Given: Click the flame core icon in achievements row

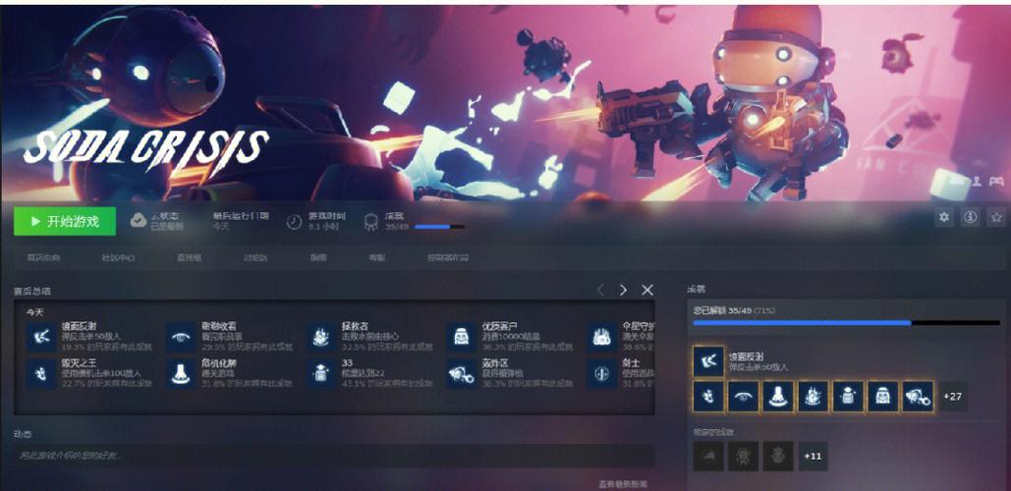Looking at the screenshot, I should [814, 397].
